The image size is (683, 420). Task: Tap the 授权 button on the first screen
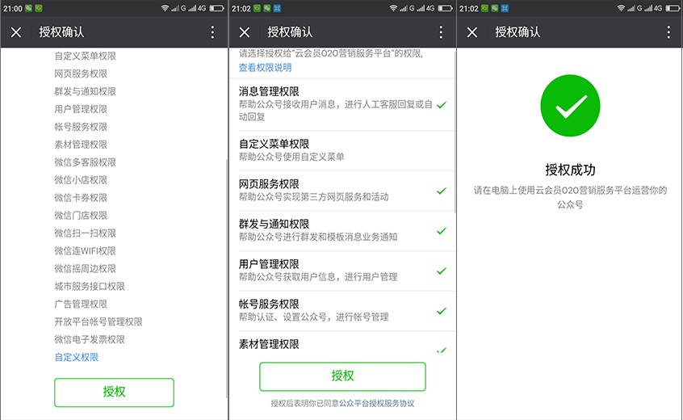pyautogui.click(x=114, y=393)
